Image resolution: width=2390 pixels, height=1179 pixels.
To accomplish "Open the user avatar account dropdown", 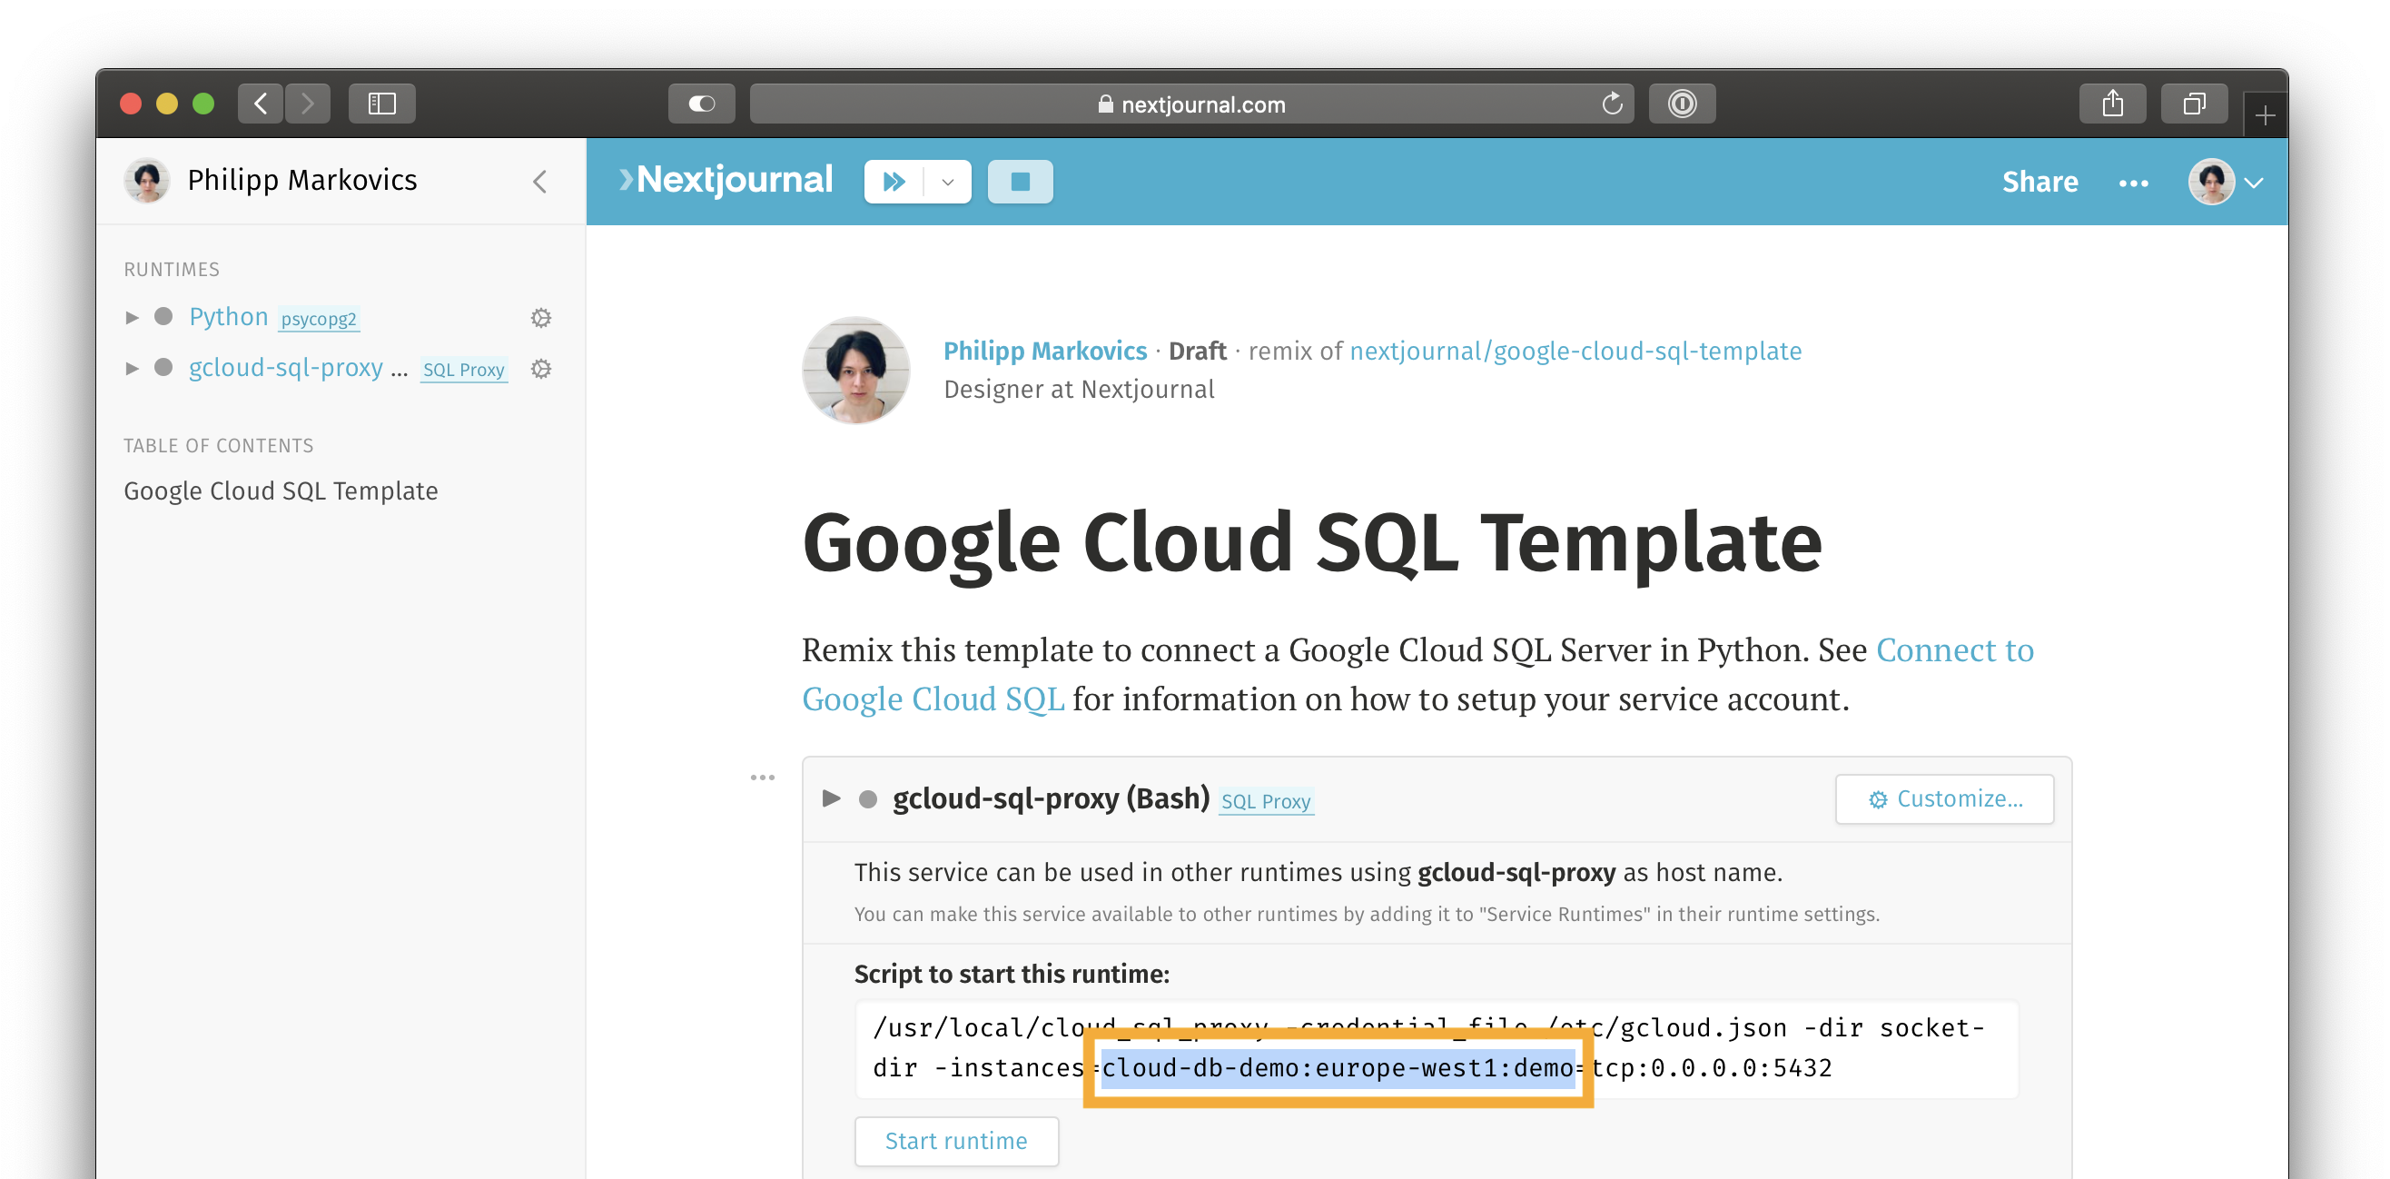I will tap(2226, 181).
